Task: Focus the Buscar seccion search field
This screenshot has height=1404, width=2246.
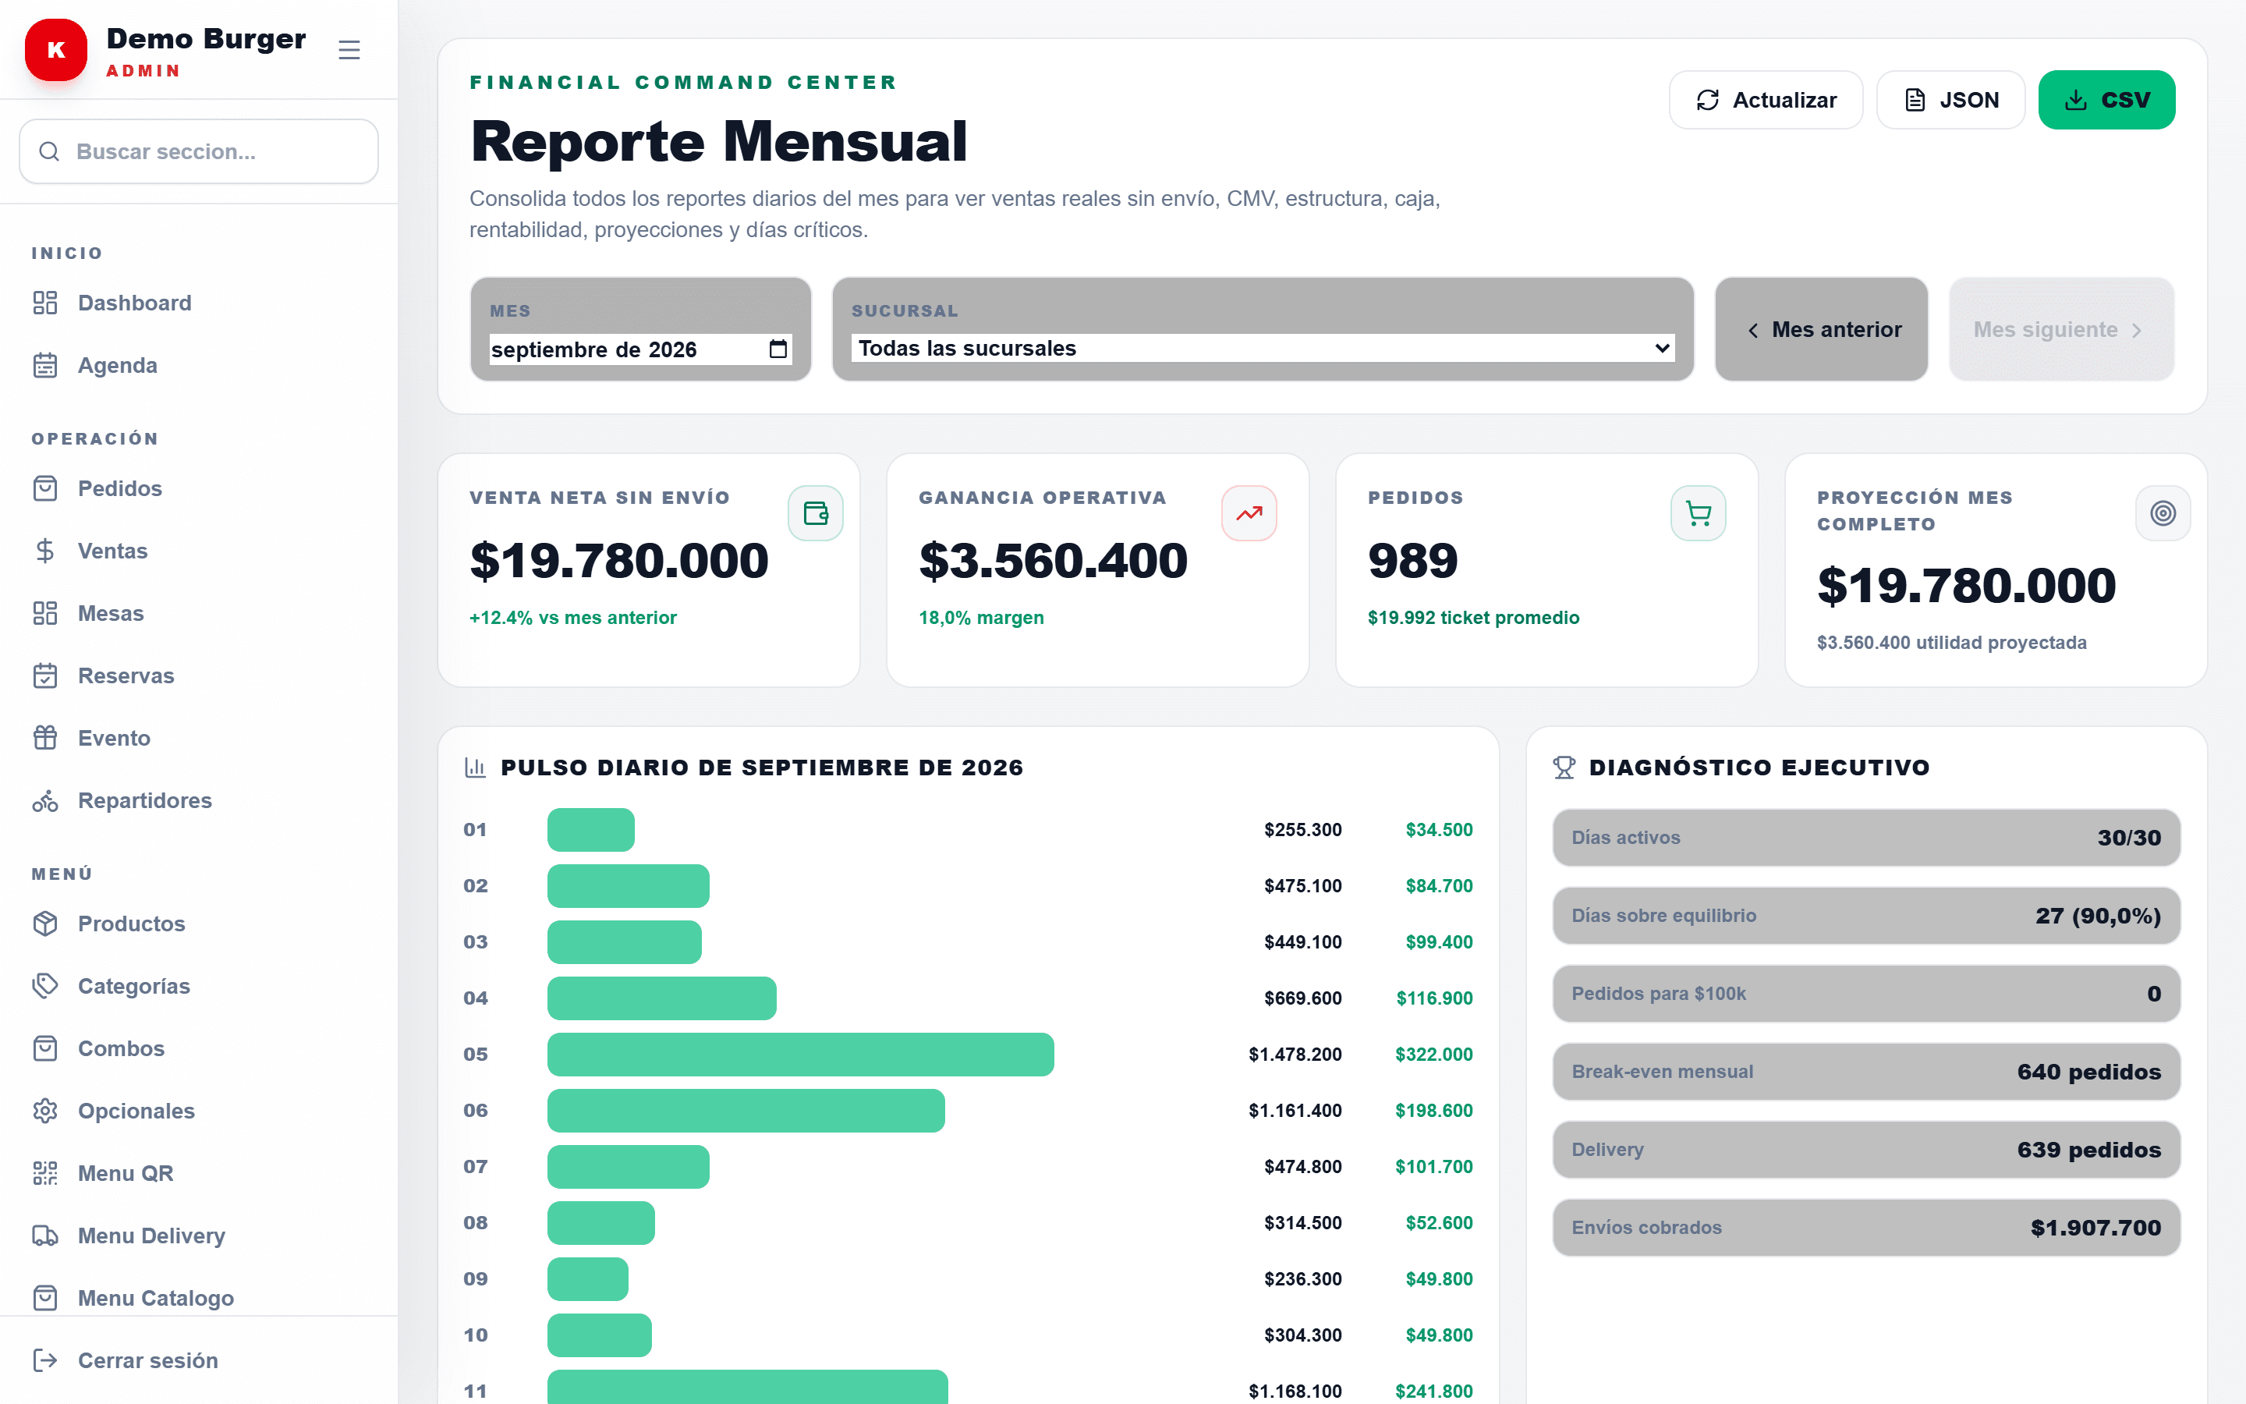Action: coord(199,151)
